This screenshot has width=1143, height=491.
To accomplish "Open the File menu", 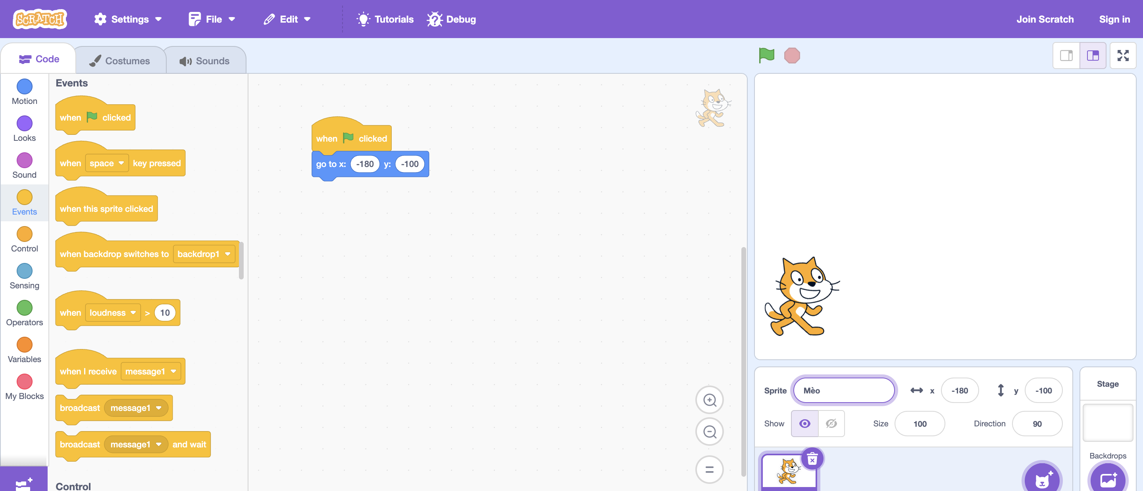I will pyautogui.click(x=212, y=19).
